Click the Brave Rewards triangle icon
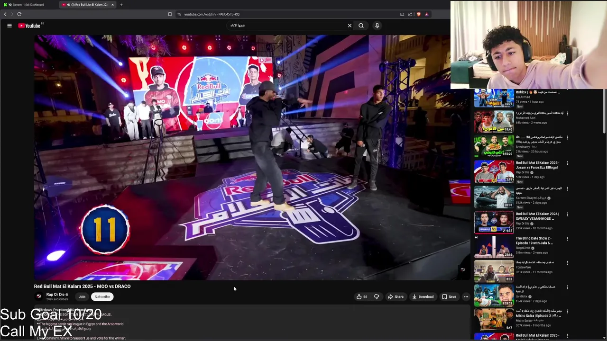Image resolution: width=607 pixels, height=341 pixels. (426, 14)
